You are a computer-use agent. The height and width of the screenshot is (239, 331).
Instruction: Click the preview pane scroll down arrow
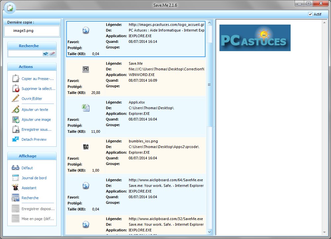coord(324,232)
